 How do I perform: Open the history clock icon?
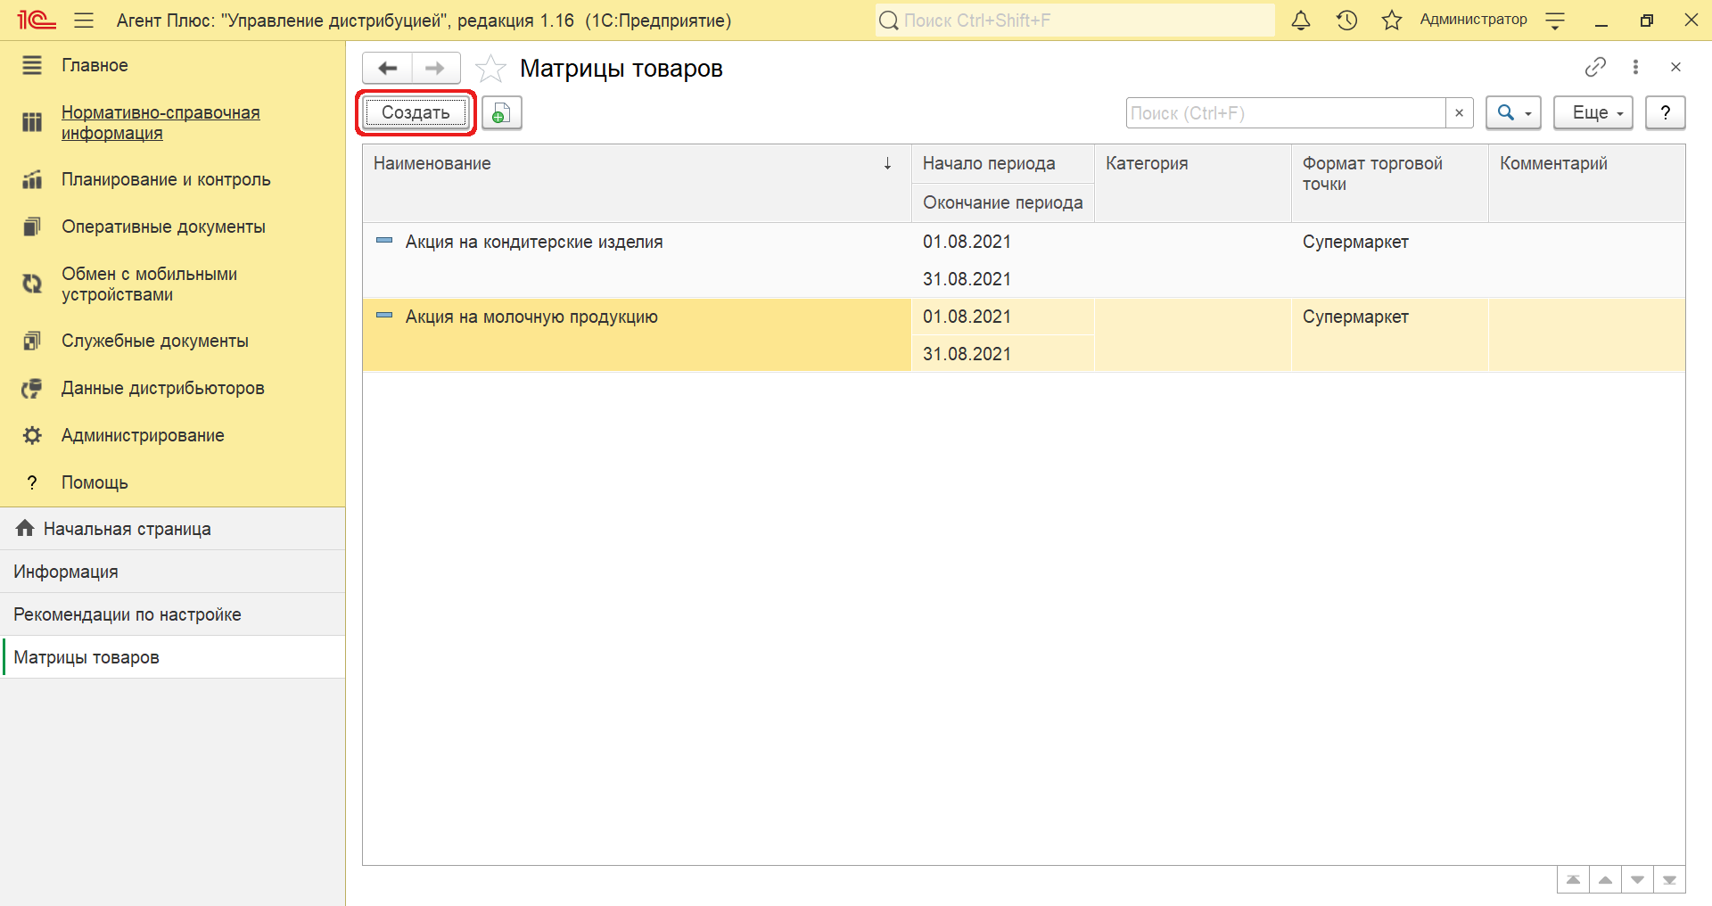pos(1346,21)
